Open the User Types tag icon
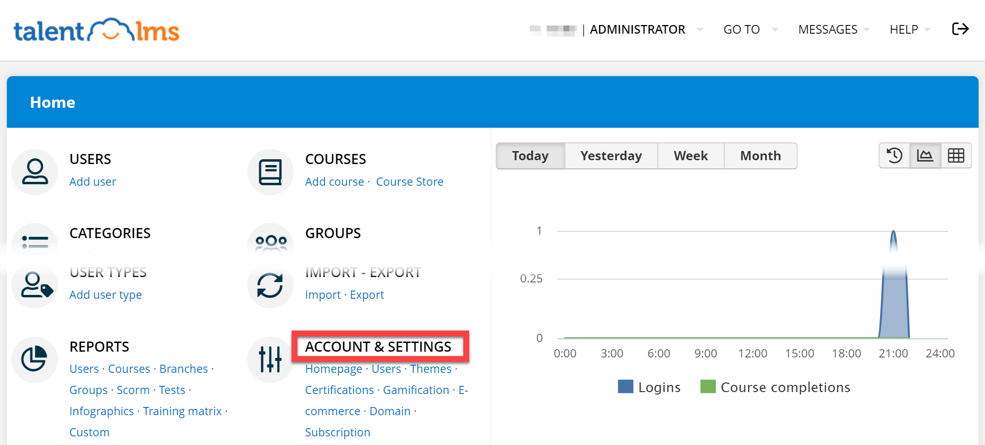 (35, 285)
